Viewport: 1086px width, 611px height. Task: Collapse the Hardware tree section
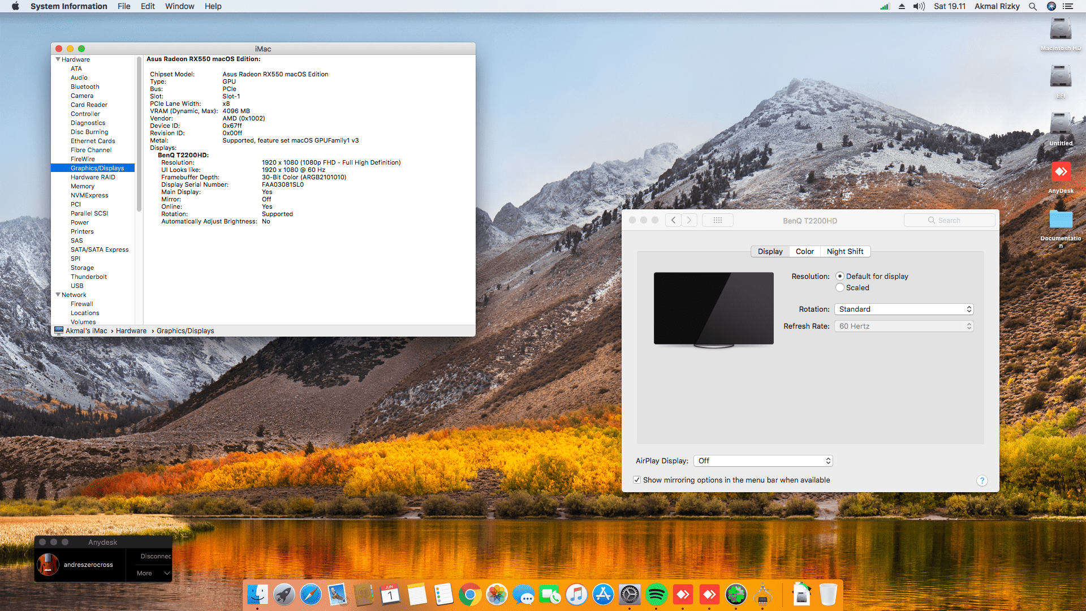pyautogui.click(x=58, y=59)
